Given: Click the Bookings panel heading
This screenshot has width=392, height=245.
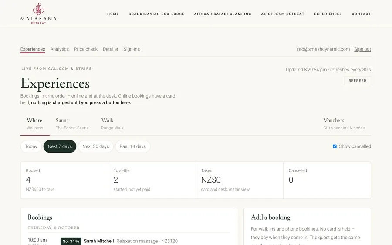Looking at the screenshot, I should point(40,217).
